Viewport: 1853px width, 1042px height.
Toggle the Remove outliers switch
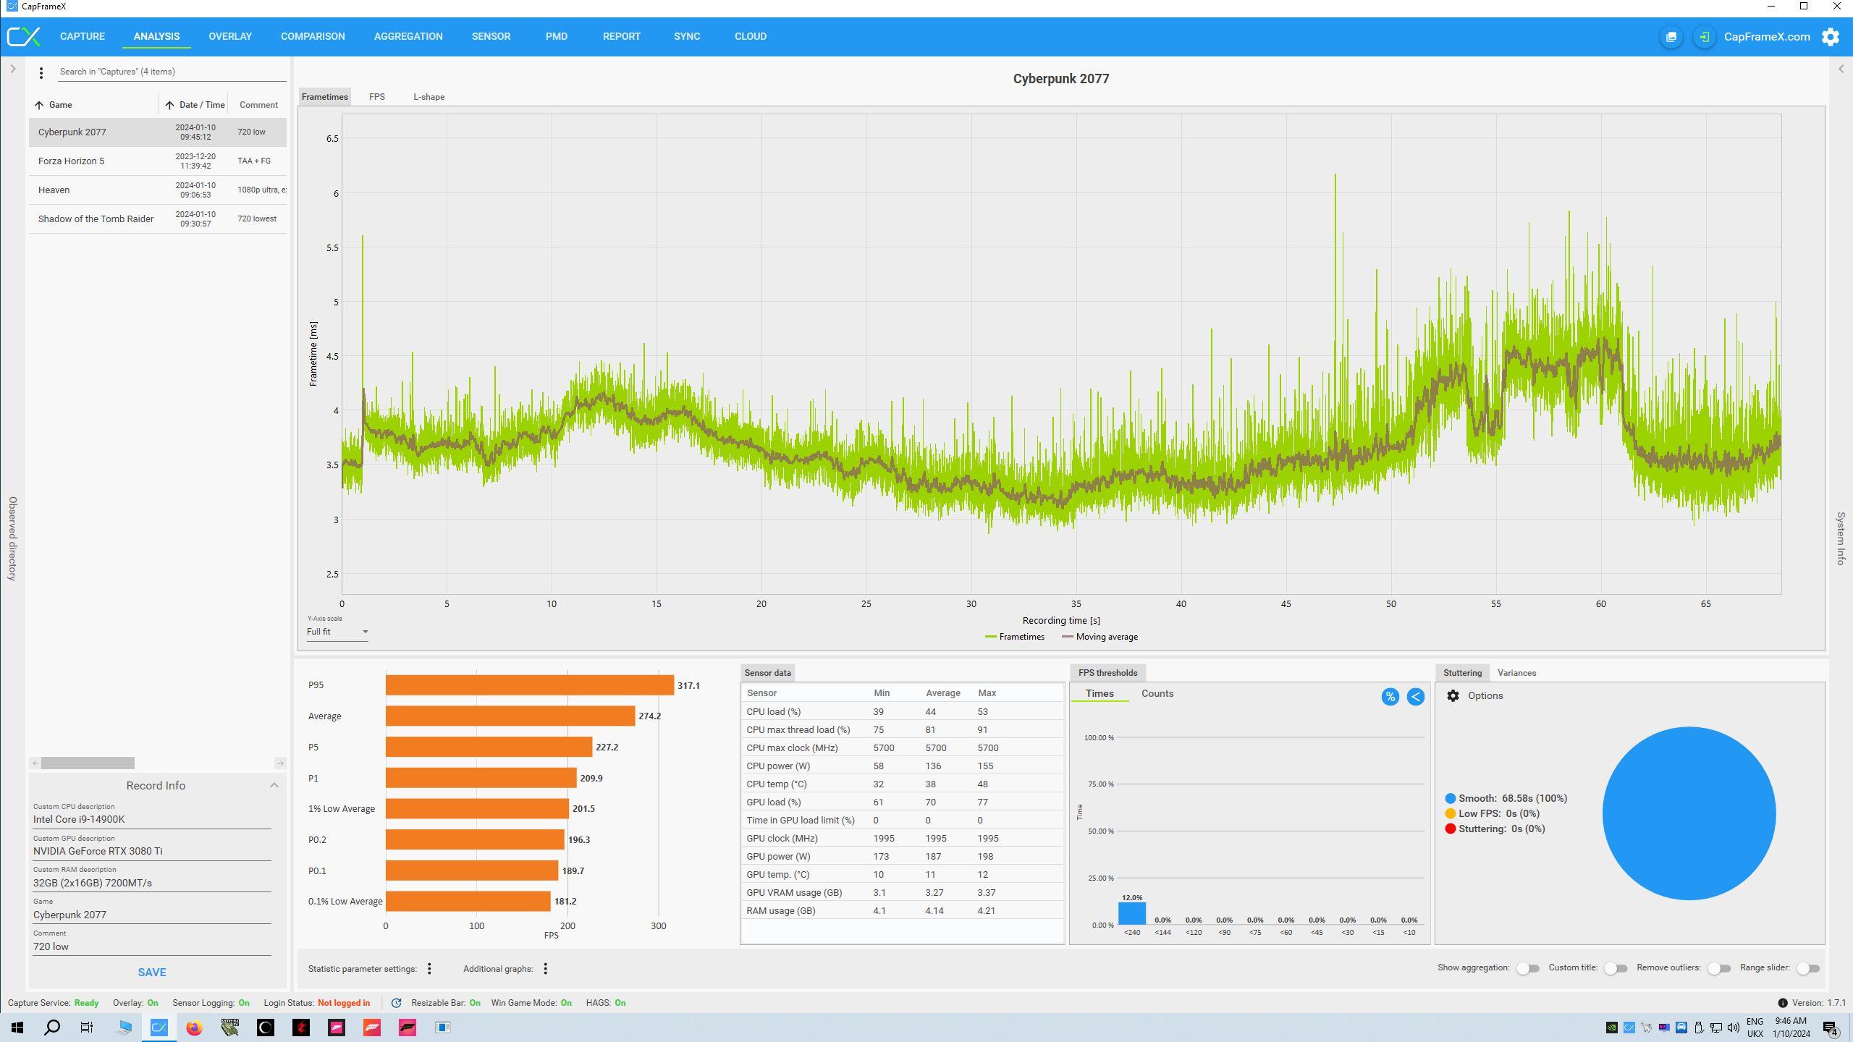[1718, 968]
